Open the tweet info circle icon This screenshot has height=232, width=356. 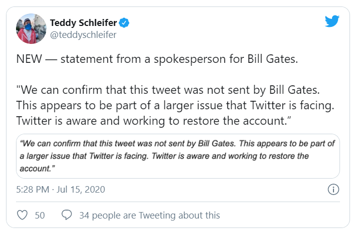[333, 190]
